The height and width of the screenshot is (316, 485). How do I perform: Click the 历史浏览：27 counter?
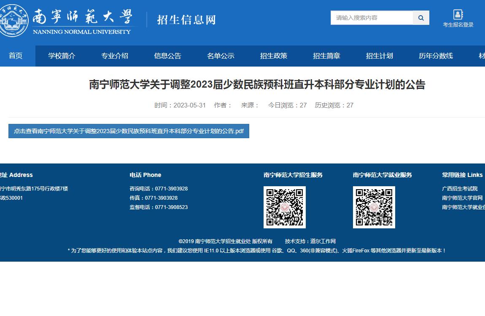pyautogui.click(x=334, y=105)
